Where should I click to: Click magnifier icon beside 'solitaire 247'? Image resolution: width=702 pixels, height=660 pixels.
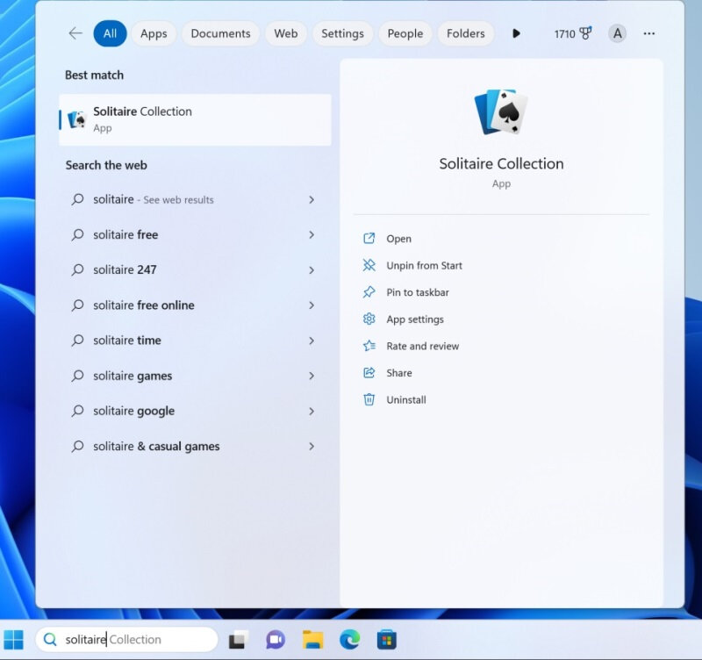(77, 270)
